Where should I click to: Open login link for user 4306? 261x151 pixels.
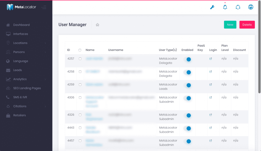click(x=211, y=97)
